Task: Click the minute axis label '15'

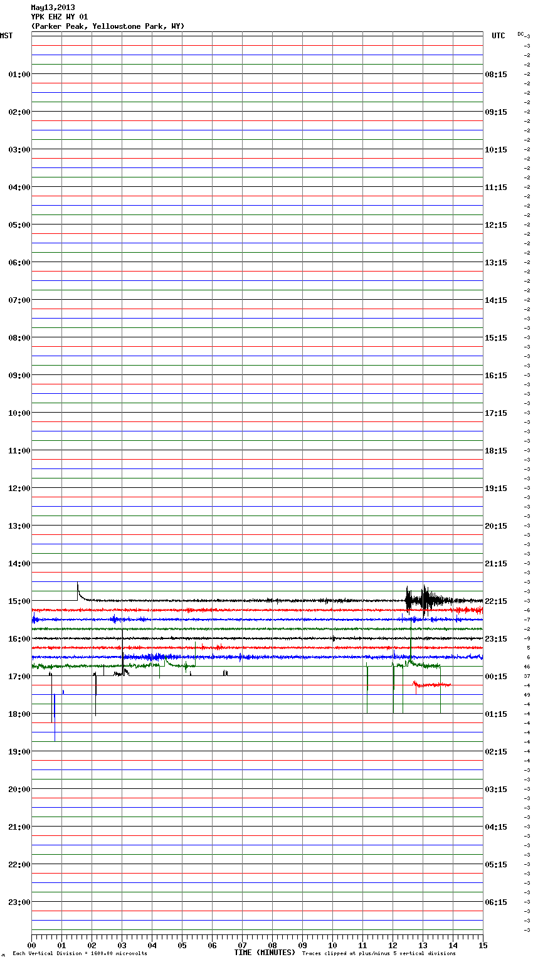Action: 483,946
